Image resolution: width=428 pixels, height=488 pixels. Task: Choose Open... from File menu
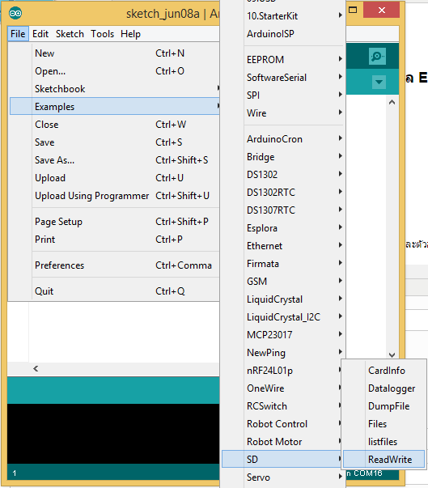coord(114,71)
